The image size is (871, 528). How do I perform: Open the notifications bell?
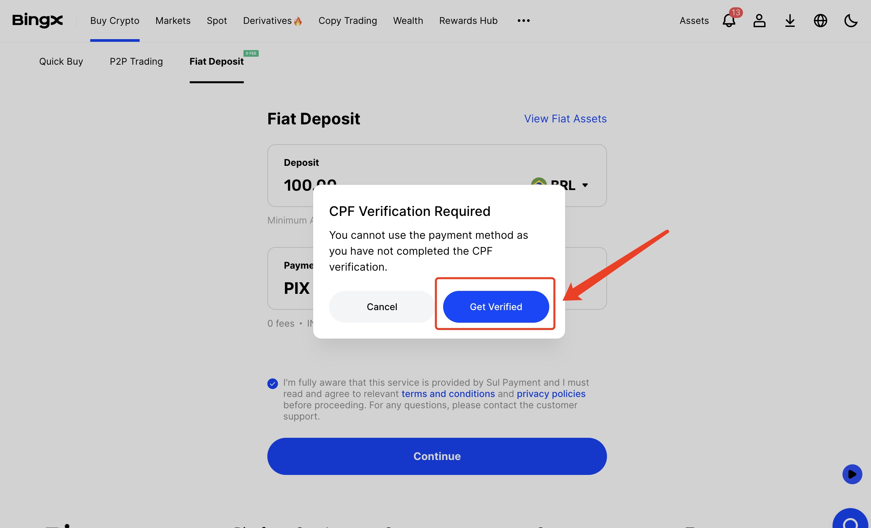(x=729, y=21)
